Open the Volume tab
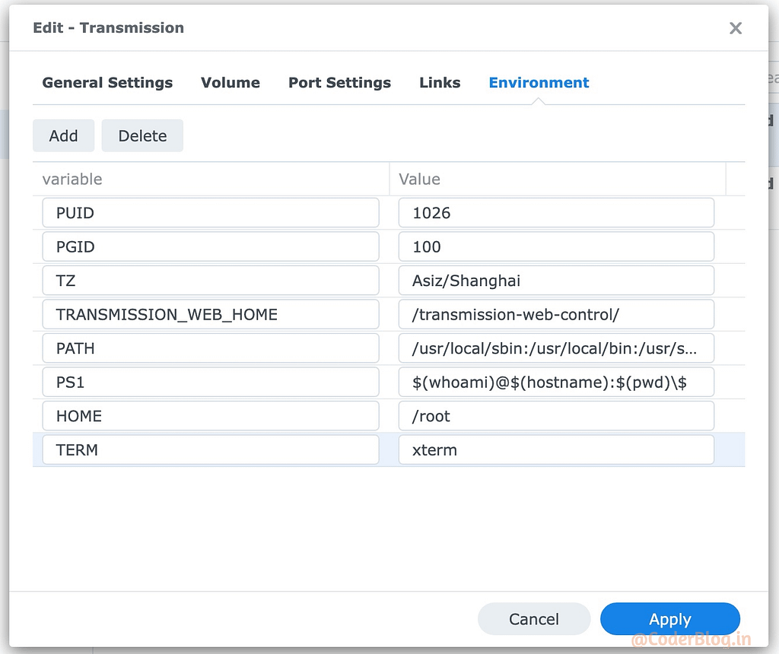The width and height of the screenshot is (779, 654). [x=230, y=82]
